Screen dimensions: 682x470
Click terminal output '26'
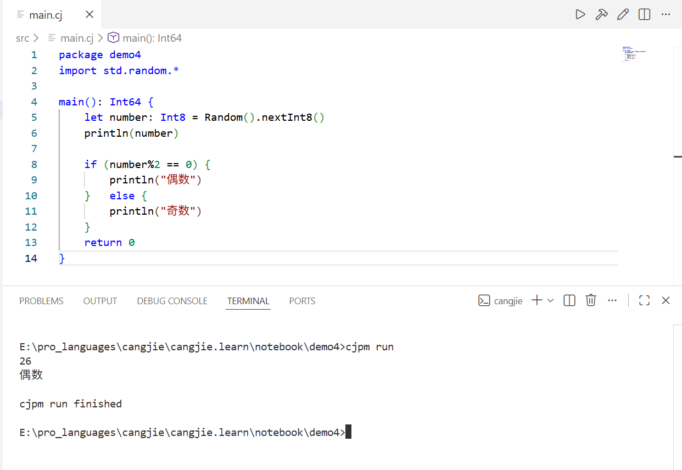pos(25,361)
